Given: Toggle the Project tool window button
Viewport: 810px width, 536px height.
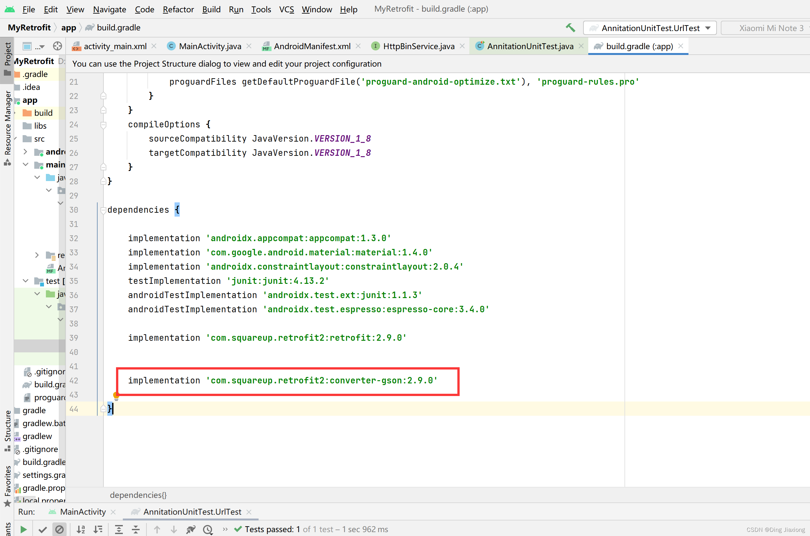Looking at the screenshot, I should (7, 59).
